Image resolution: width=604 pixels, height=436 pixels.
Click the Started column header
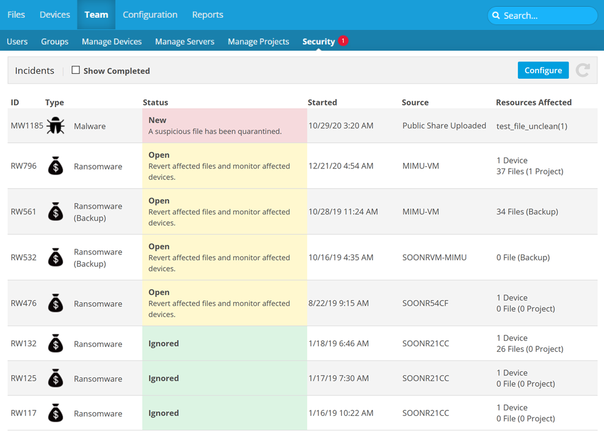coord(322,102)
